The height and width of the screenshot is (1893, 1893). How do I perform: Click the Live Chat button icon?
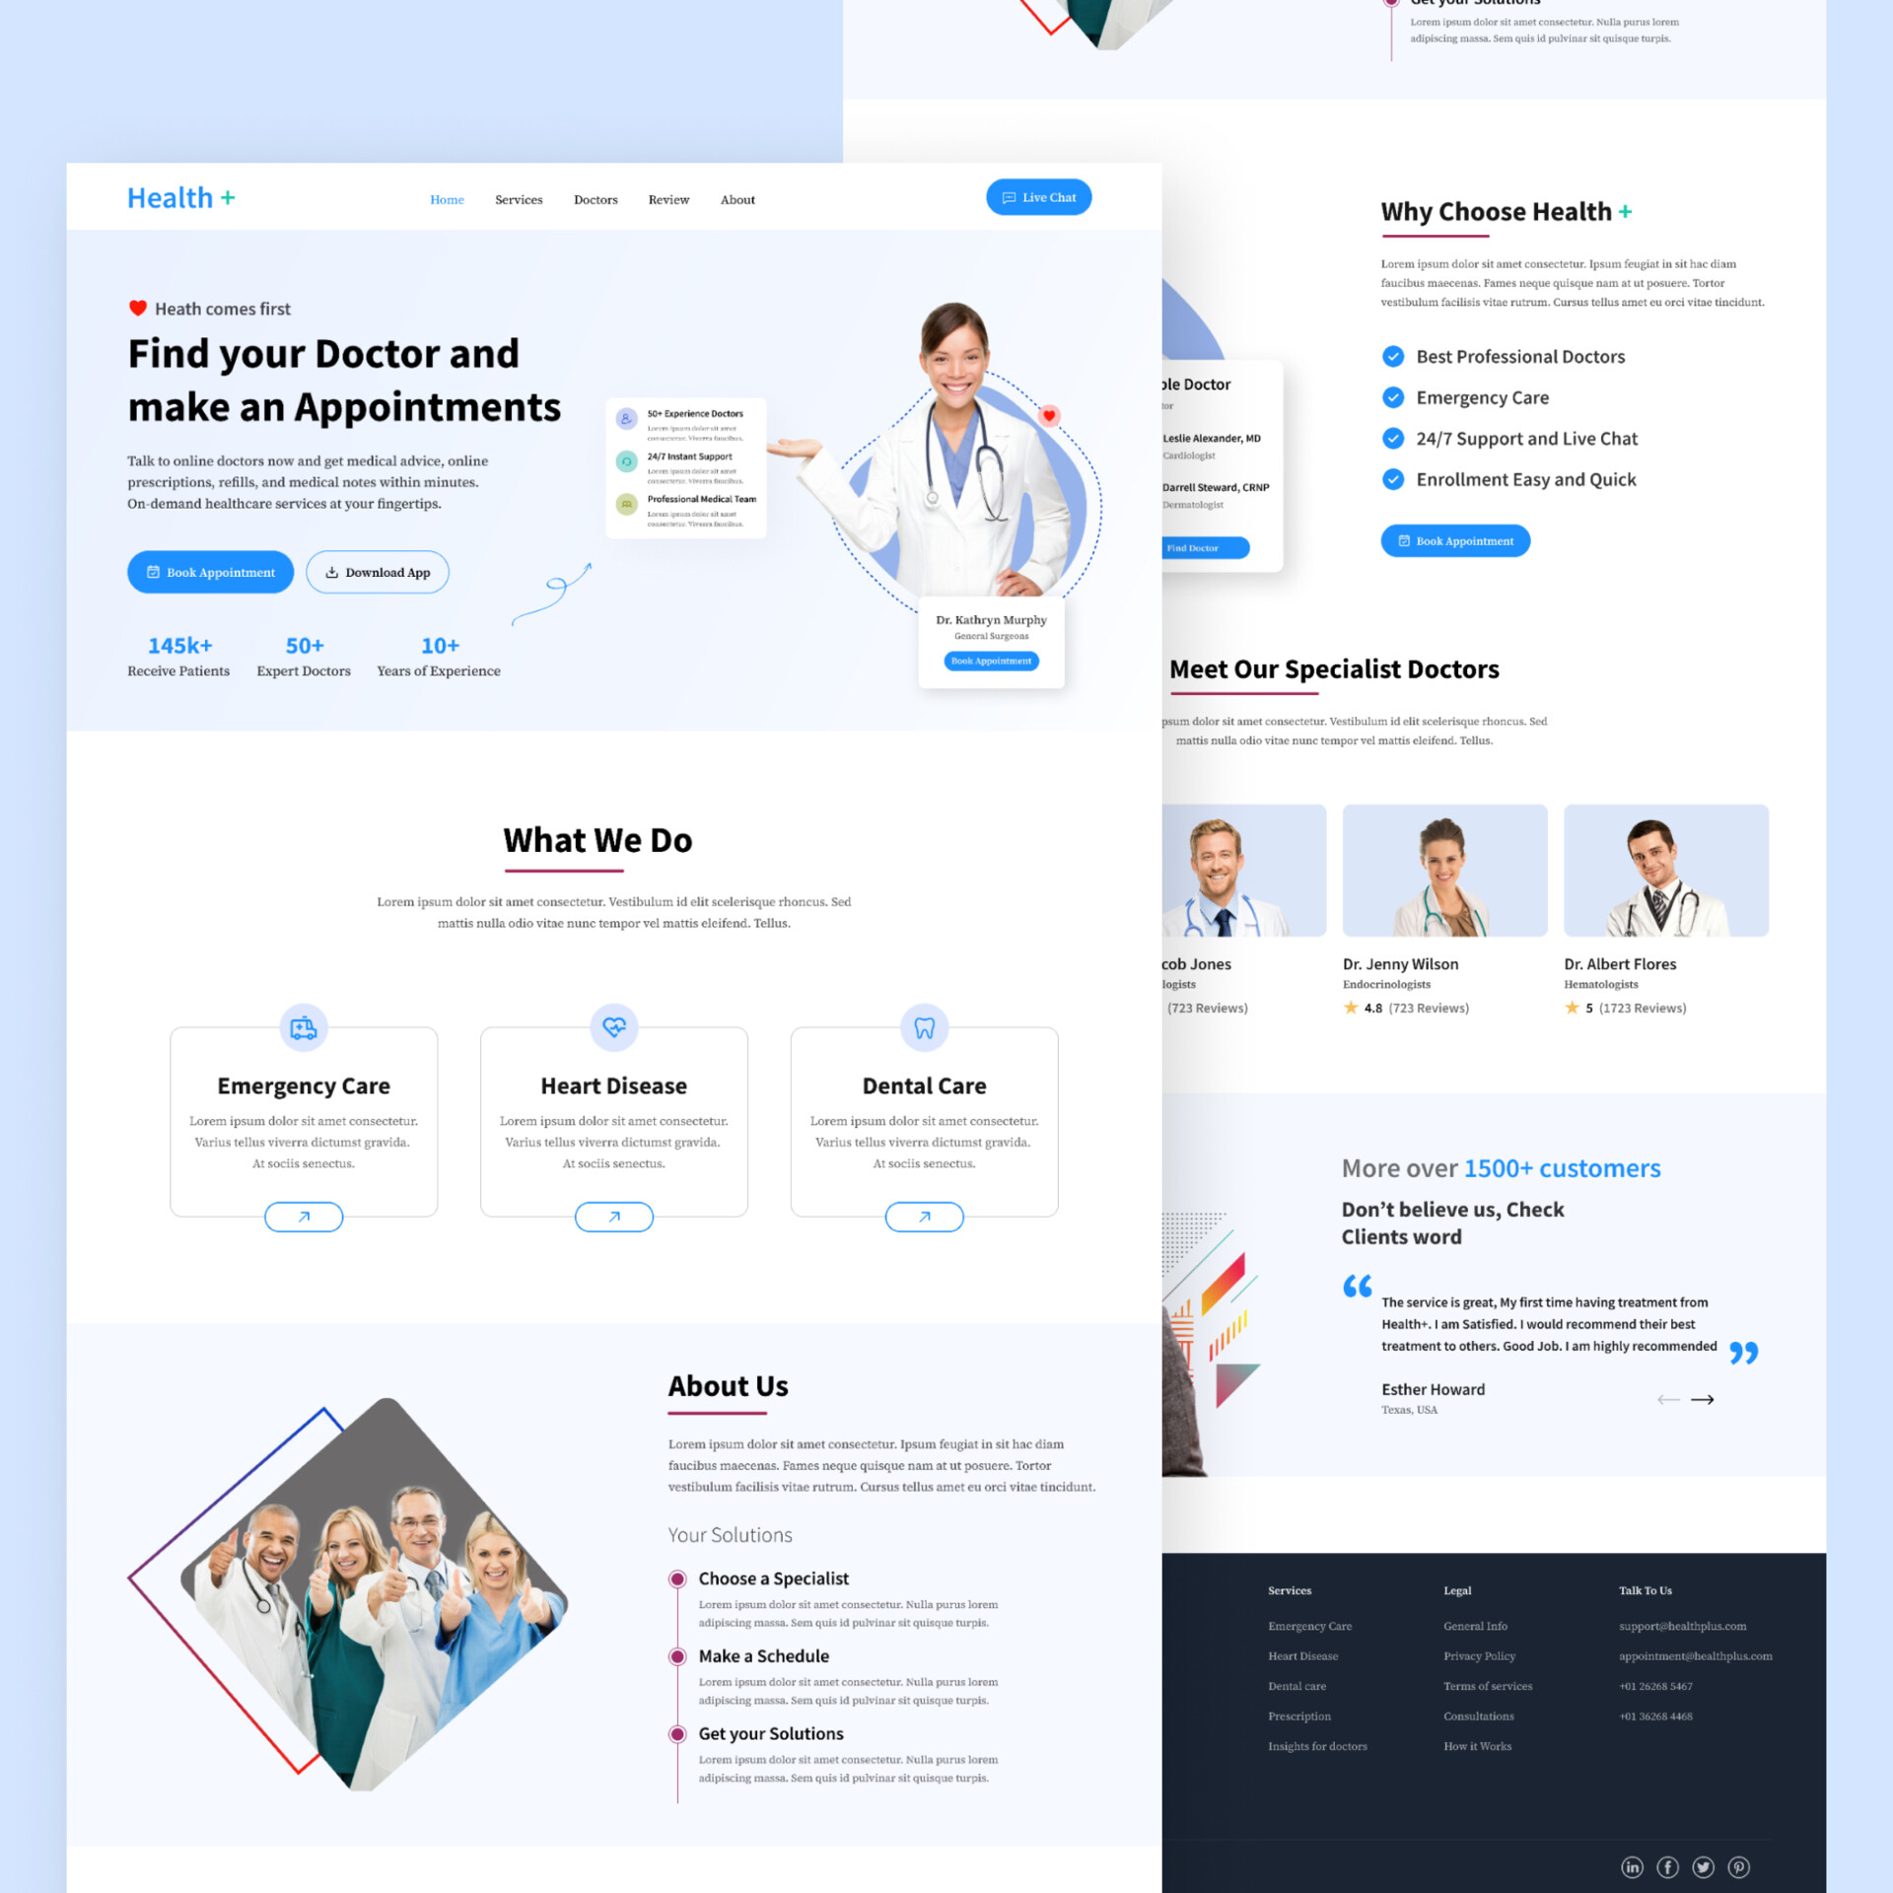(x=1009, y=197)
